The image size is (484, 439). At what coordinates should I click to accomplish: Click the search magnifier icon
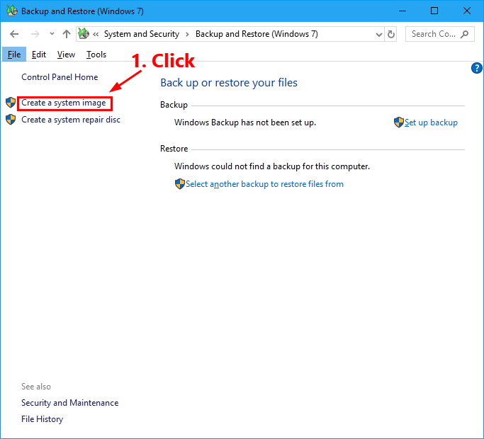pyautogui.click(x=464, y=34)
